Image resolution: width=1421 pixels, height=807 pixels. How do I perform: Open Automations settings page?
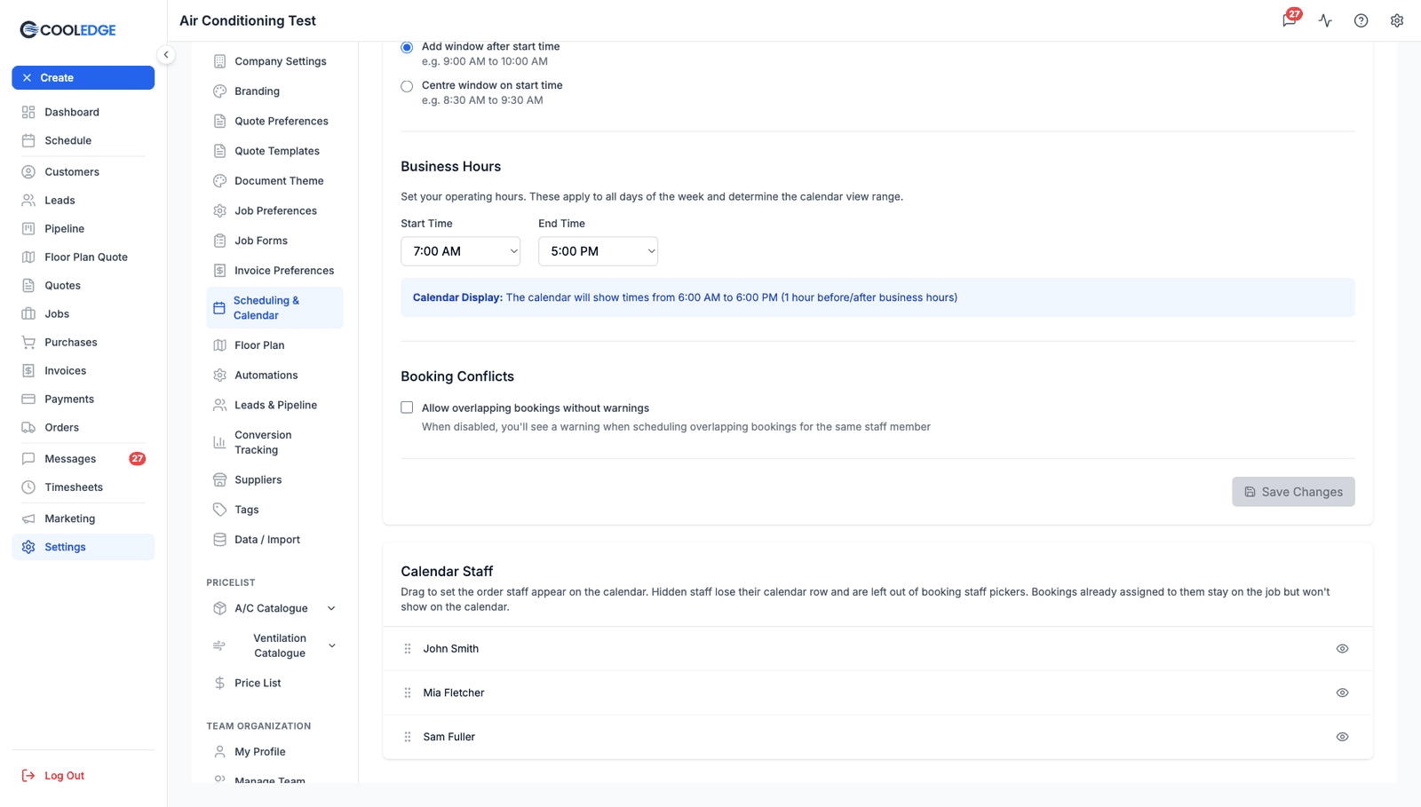coord(274,376)
